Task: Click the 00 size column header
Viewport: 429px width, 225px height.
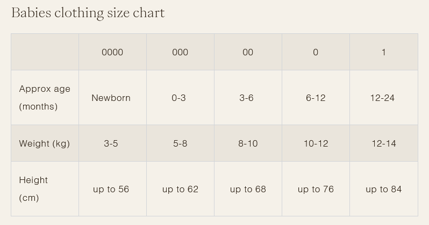Action: point(248,52)
